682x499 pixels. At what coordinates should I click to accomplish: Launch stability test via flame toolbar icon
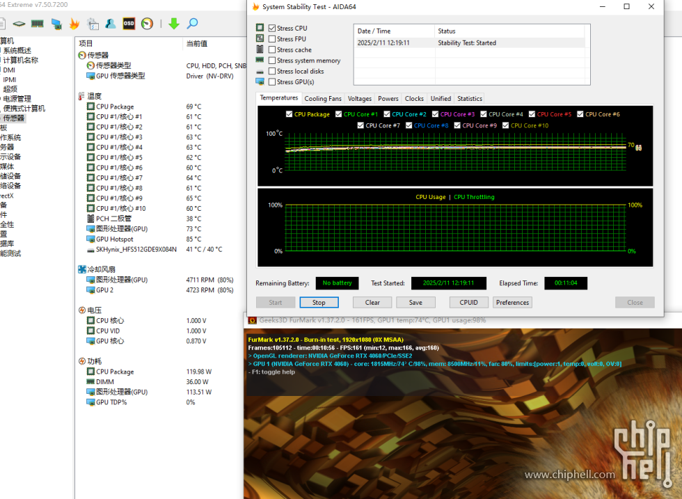[74, 24]
